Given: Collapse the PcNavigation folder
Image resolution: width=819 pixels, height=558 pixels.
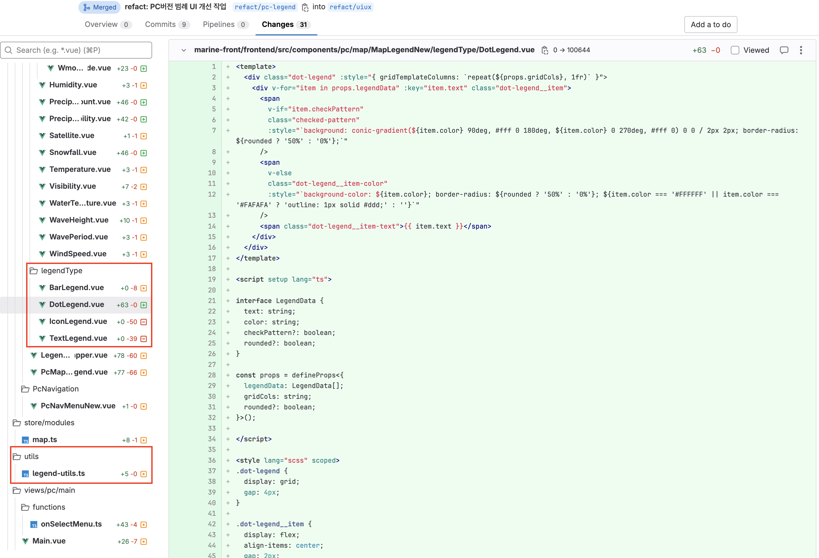Looking at the screenshot, I should (56, 389).
